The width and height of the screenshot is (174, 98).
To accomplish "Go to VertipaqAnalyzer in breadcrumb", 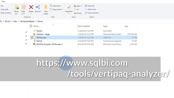I will click(27, 21).
